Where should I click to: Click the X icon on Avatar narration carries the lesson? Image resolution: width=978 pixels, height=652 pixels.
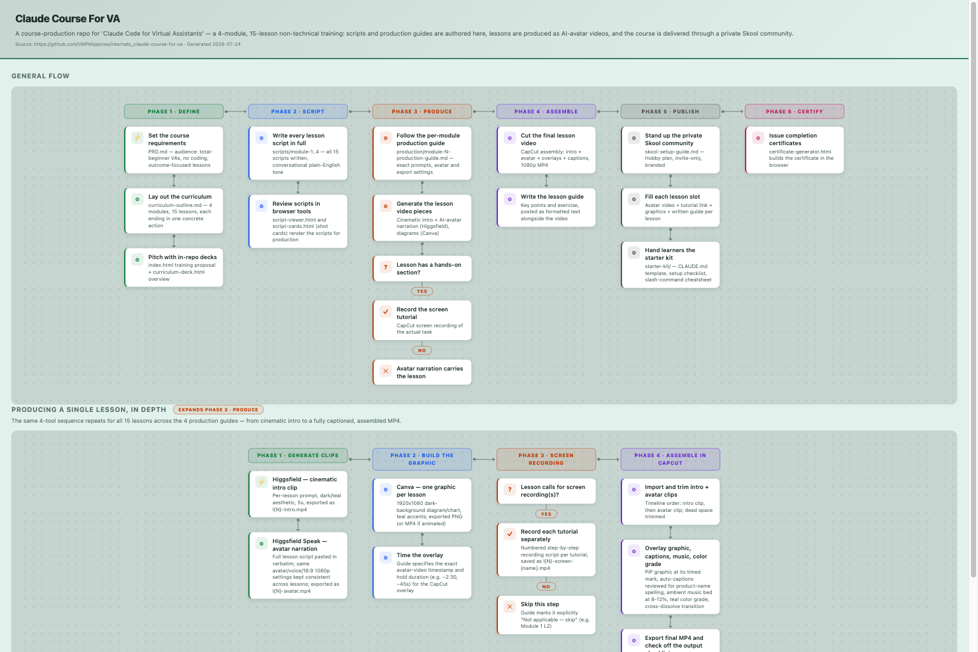[385, 371]
